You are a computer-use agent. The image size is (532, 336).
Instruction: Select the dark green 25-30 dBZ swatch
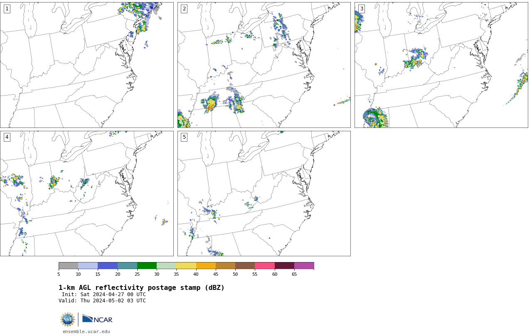point(147,266)
